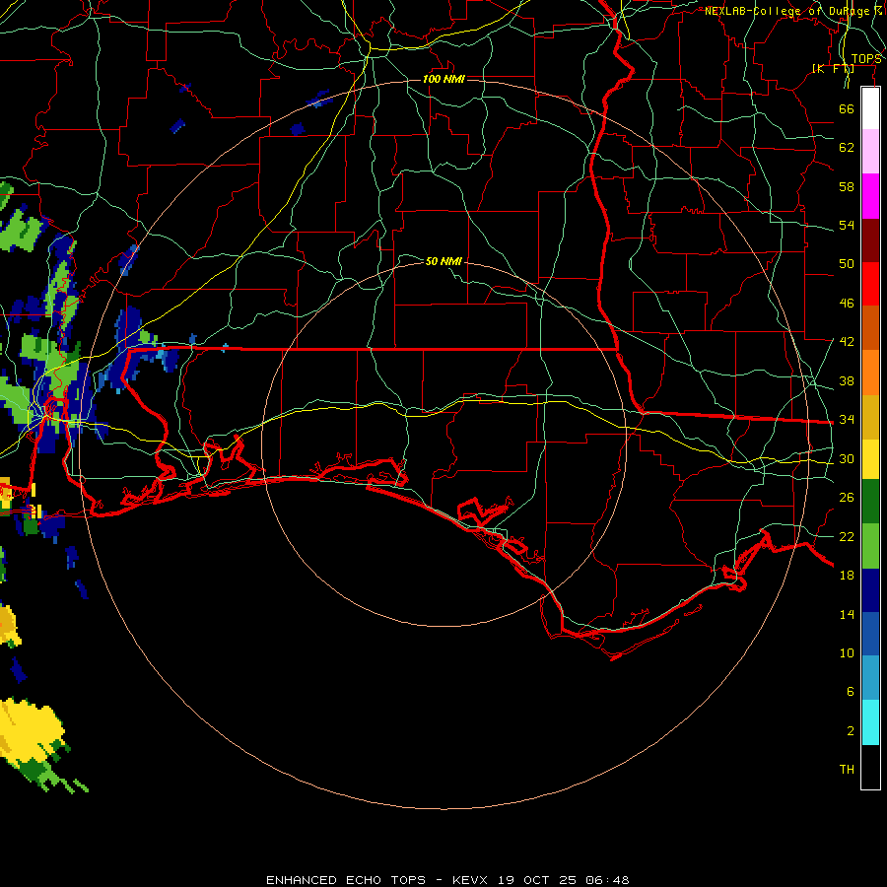Screen dimensions: 887x887
Task: Click the "06:48" timestamp in caption
Action: coord(607,880)
